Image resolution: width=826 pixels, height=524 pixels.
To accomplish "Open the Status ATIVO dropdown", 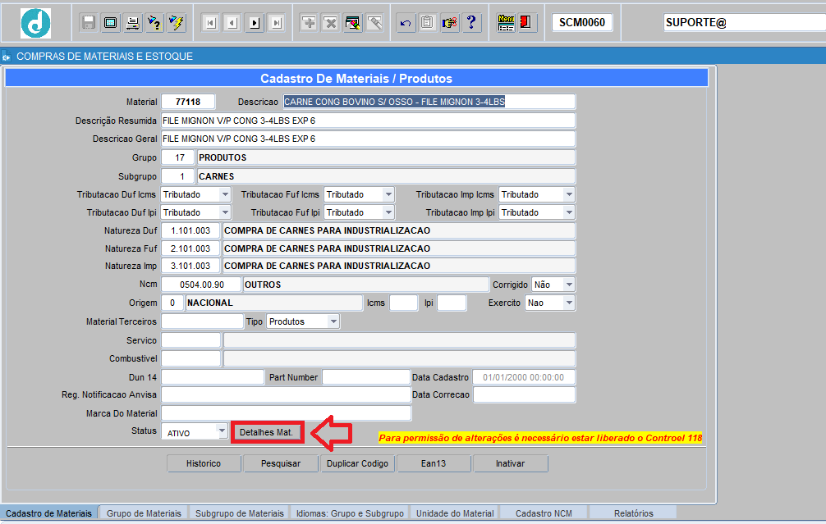I will (222, 431).
